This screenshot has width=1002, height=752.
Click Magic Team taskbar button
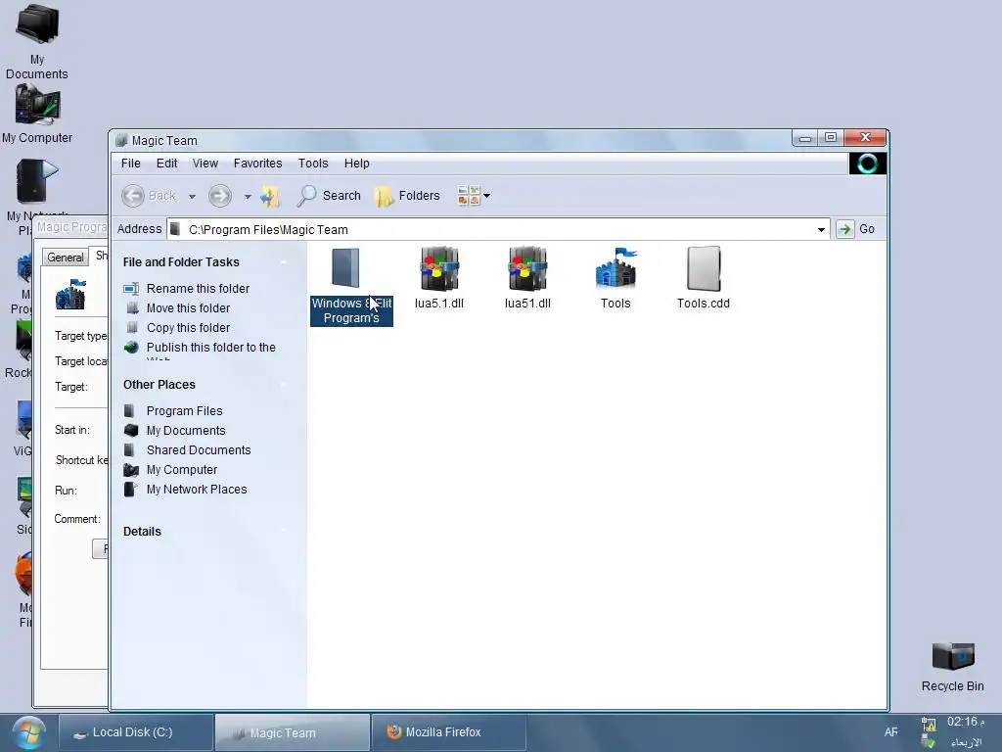[292, 732]
